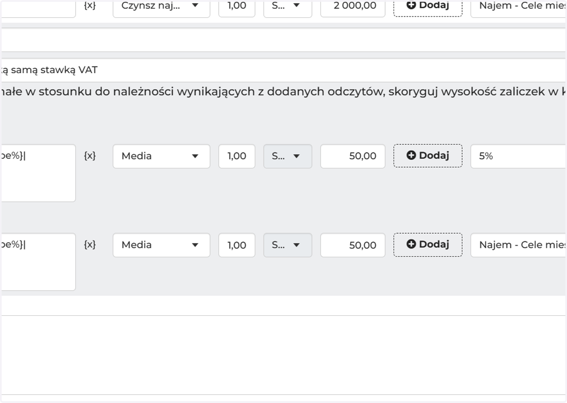This screenshot has width=567, height=403.
Task: Click Dodaj in the Media row with Najem
Action: click(x=428, y=244)
